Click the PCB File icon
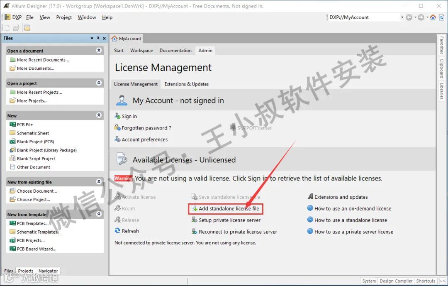 (x=12, y=125)
